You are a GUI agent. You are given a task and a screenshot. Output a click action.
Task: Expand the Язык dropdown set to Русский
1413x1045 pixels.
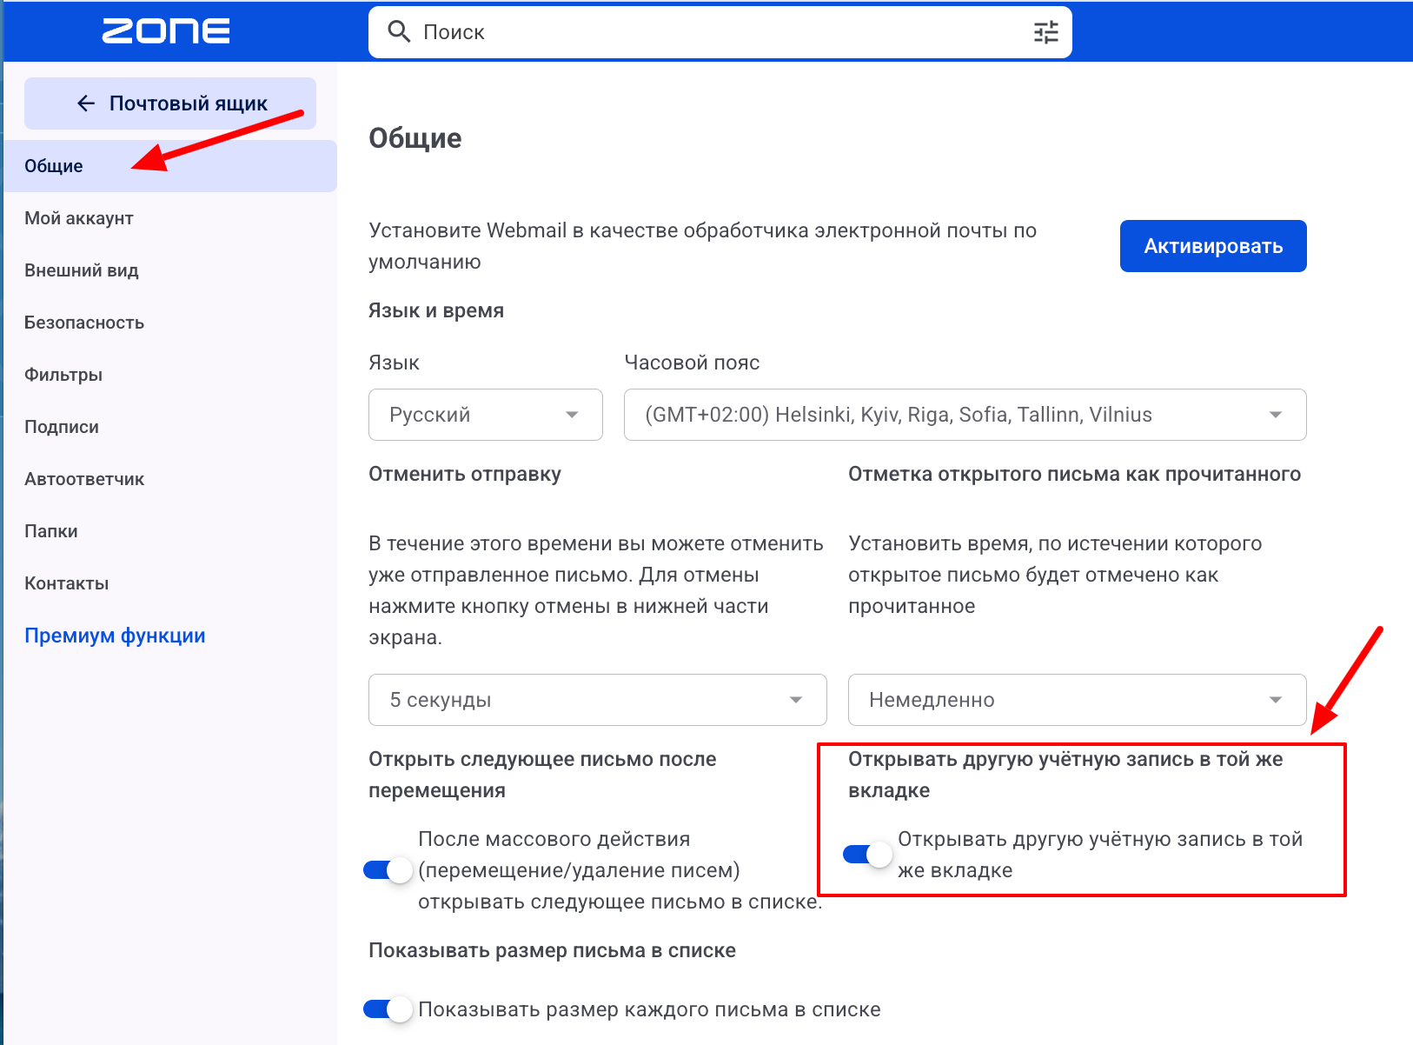pyautogui.click(x=486, y=415)
